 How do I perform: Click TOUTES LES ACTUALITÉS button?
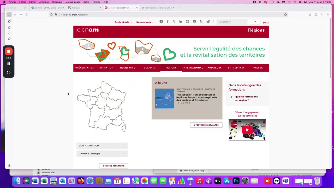206,125
